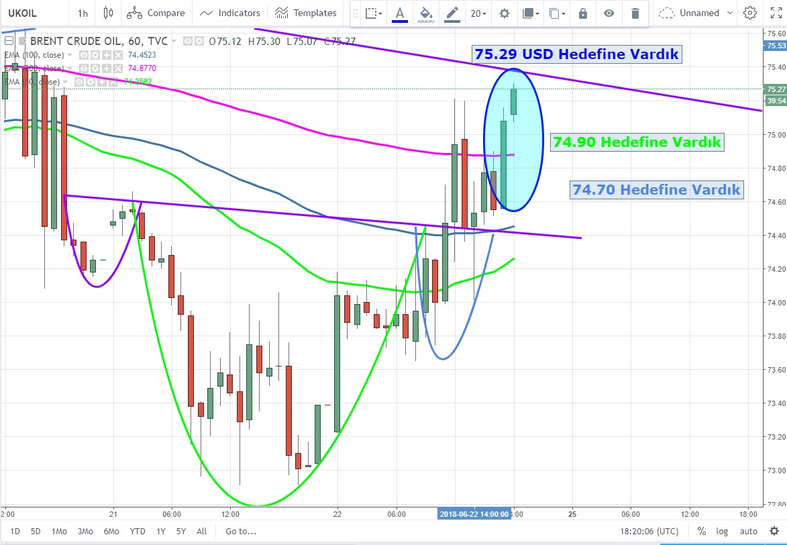Image resolution: width=787 pixels, height=545 pixels.
Task: Click the Go to... button
Action: click(240, 531)
